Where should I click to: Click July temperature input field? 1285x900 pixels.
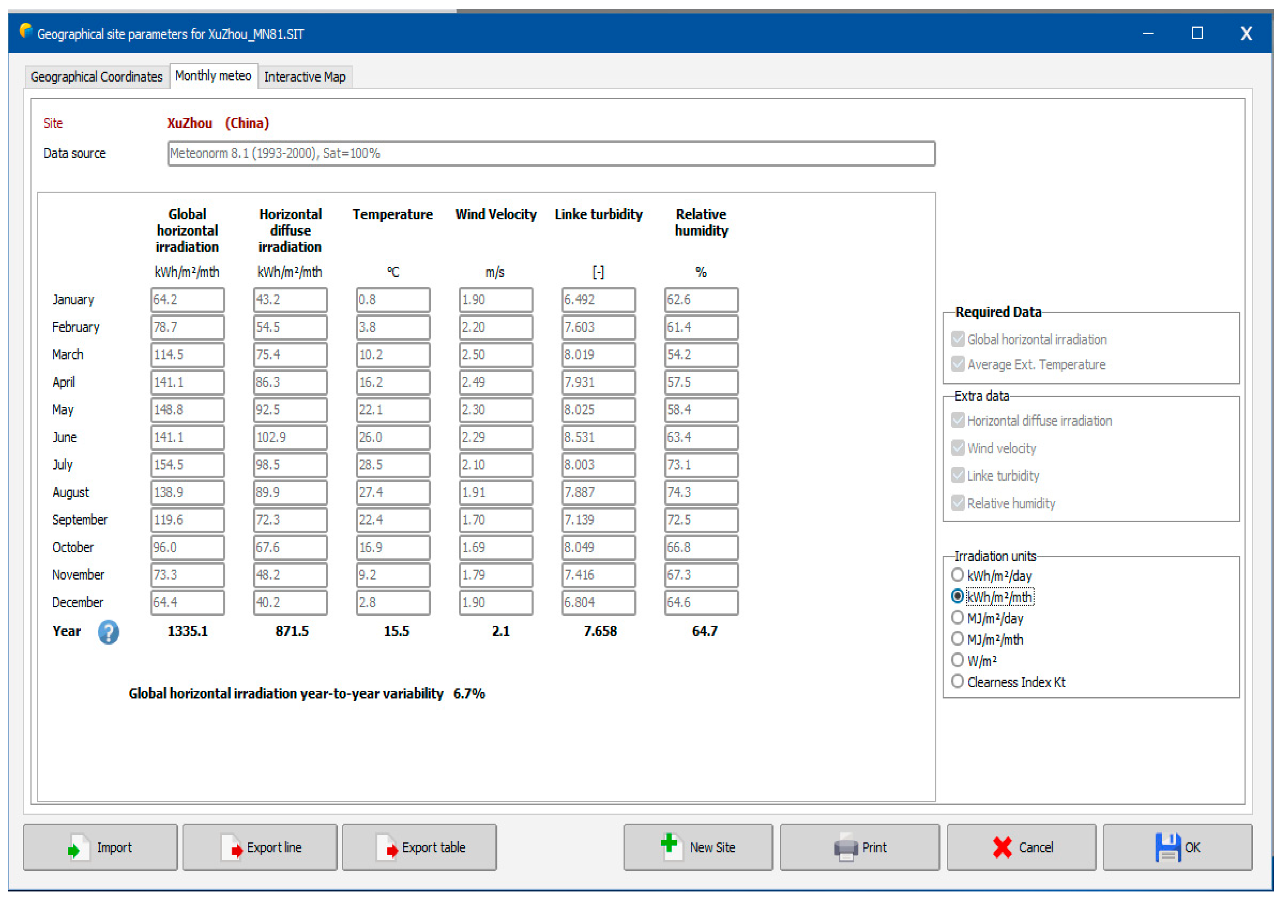pyautogui.click(x=393, y=465)
